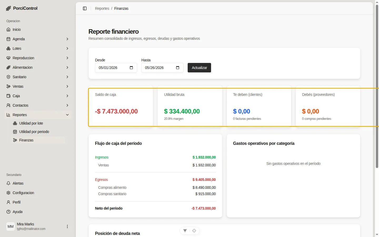Click the Compras alimento row label
The image size is (379, 237).
(x=112, y=187)
